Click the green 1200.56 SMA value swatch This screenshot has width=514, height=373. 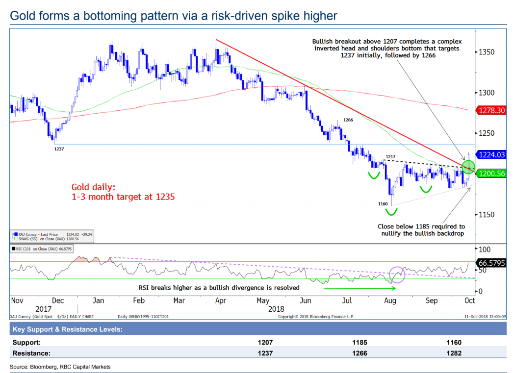point(491,174)
